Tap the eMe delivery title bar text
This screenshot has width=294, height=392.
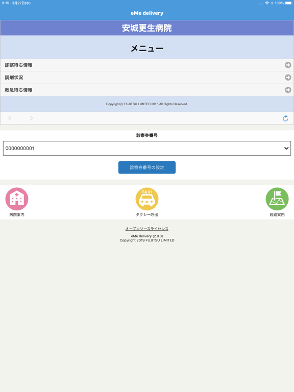[147, 13]
